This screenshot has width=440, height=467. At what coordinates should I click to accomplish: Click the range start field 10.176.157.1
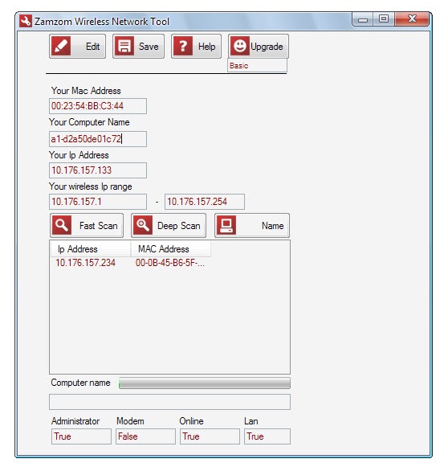click(x=98, y=202)
